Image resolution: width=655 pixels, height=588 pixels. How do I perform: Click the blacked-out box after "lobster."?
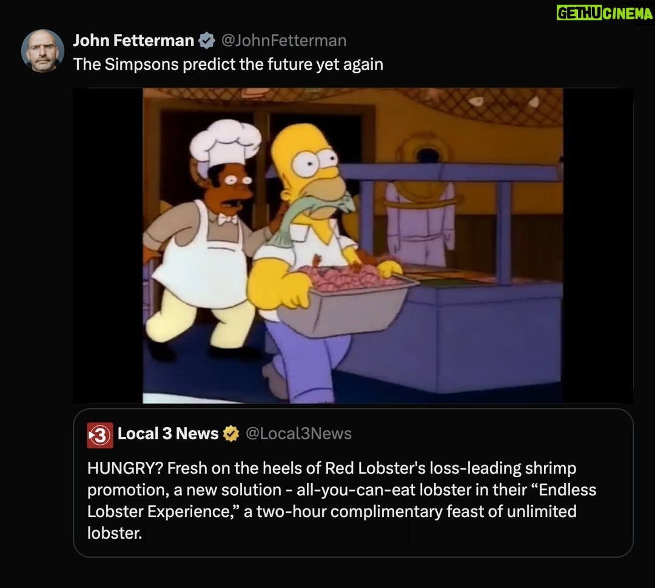click(276, 535)
